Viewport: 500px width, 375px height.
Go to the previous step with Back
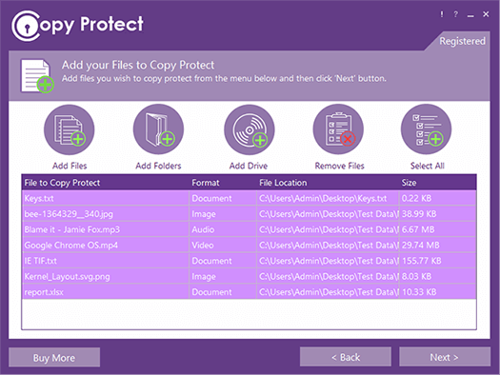click(x=346, y=357)
